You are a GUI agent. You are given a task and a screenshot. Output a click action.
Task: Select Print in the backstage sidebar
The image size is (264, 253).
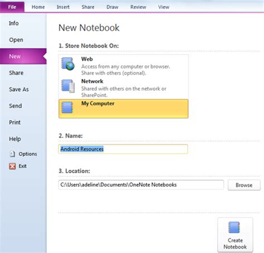coord(14,123)
